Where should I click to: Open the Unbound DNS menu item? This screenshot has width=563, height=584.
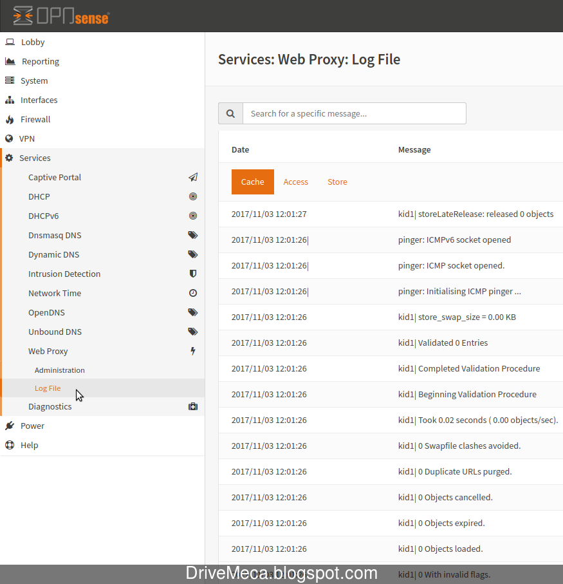coord(55,332)
